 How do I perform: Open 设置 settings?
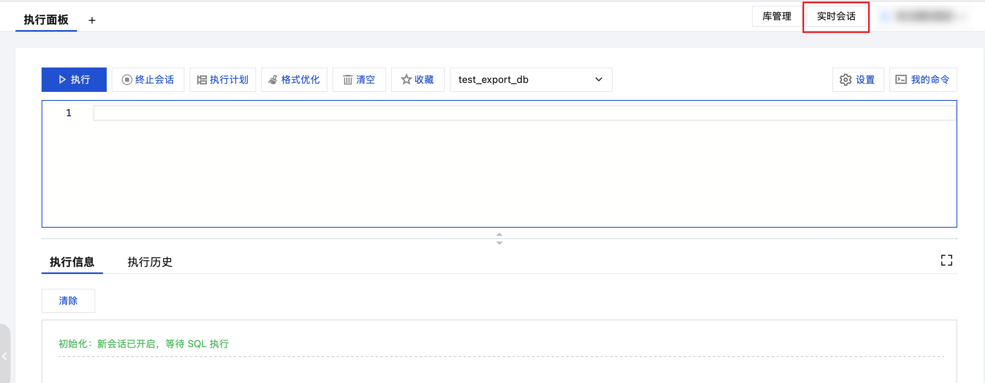[x=858, y=80]
